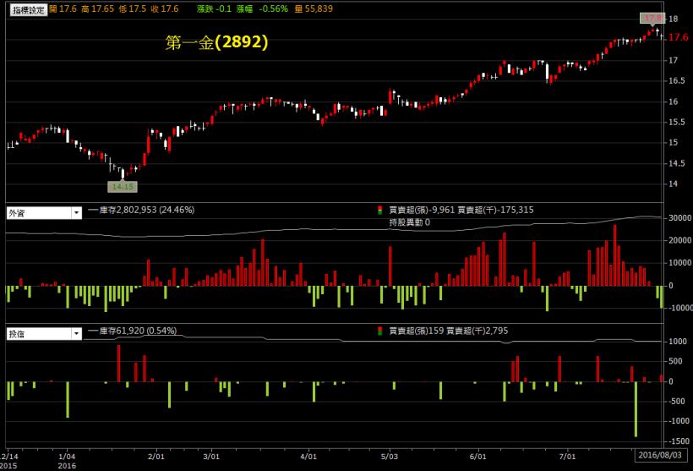Expand the 投信 dropdown arrow

tap(76, 334)
